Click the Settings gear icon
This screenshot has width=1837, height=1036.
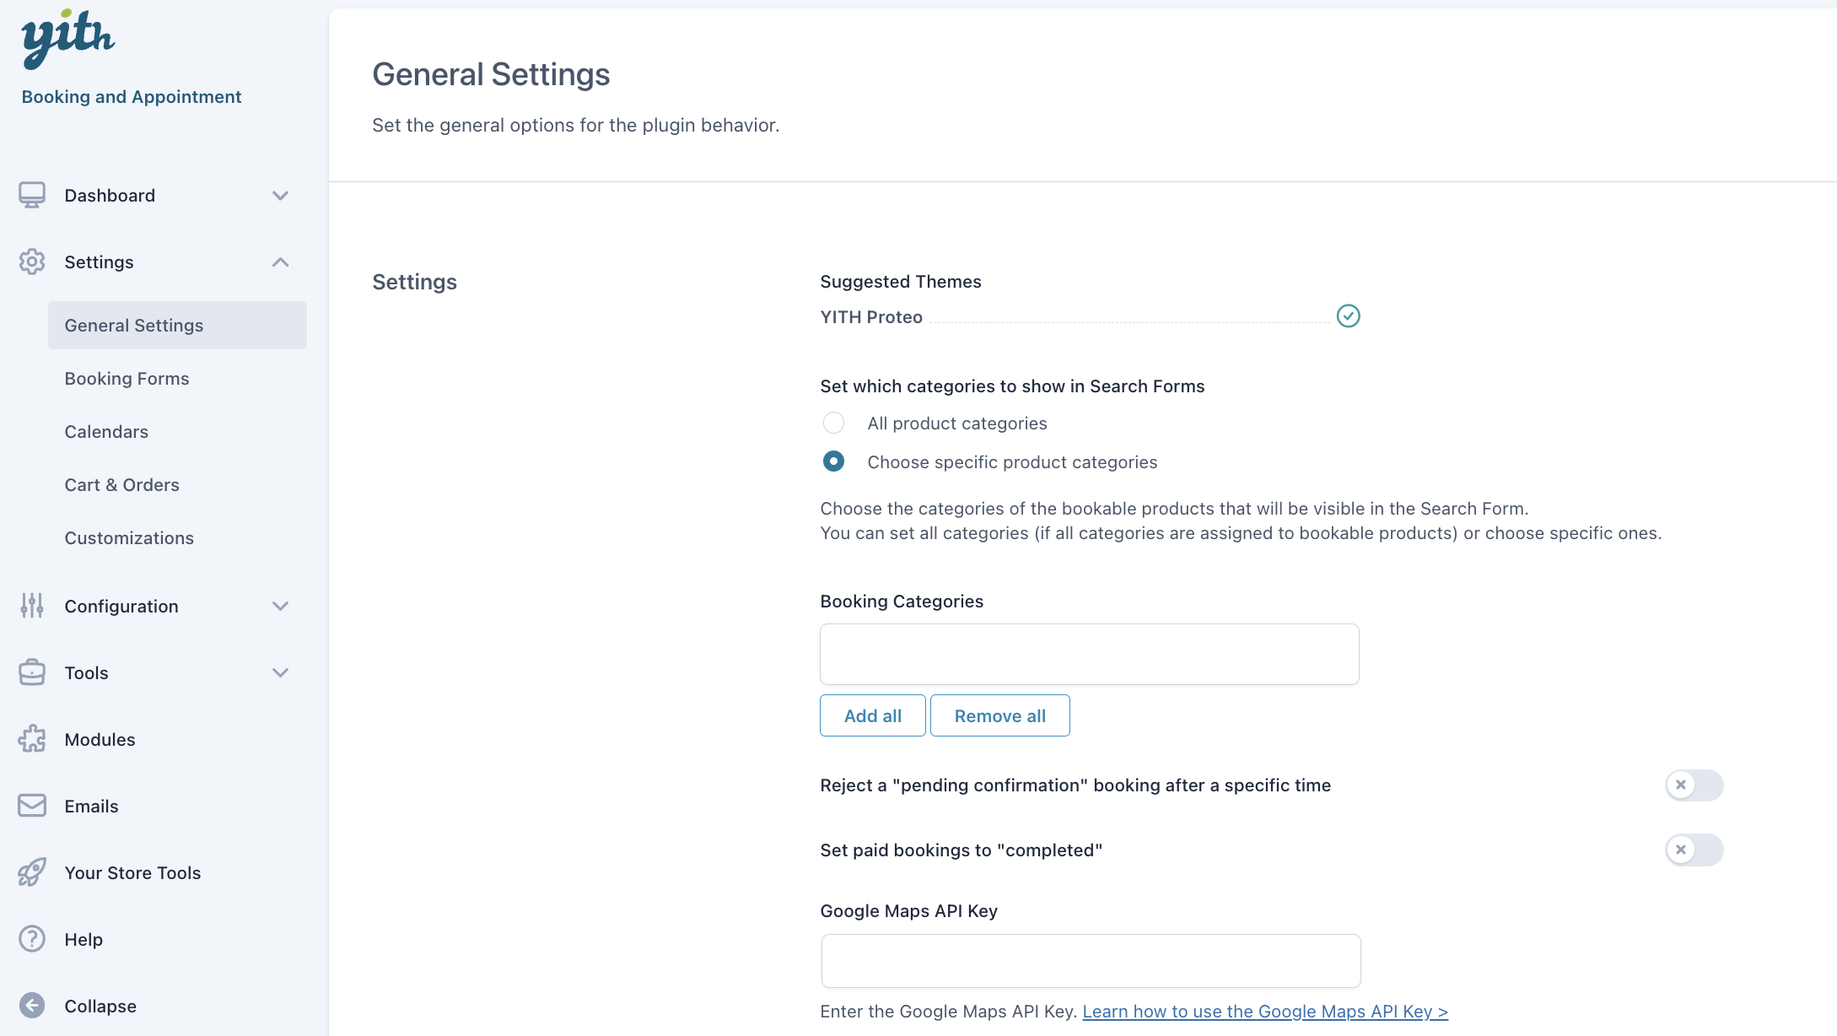click(x=32, y=262)
